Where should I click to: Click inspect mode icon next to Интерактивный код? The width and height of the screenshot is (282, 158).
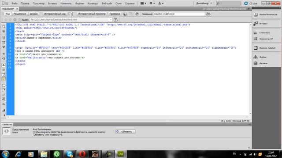pyautogui.click(x=71, y=14)
